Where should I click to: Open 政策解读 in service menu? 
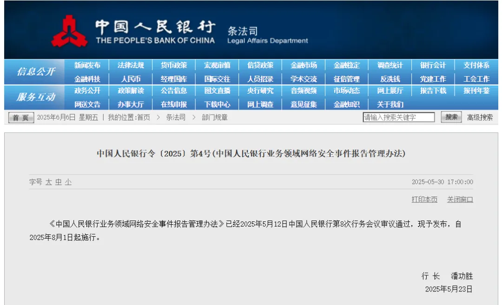pyautogui.click(x=131, y=91)
